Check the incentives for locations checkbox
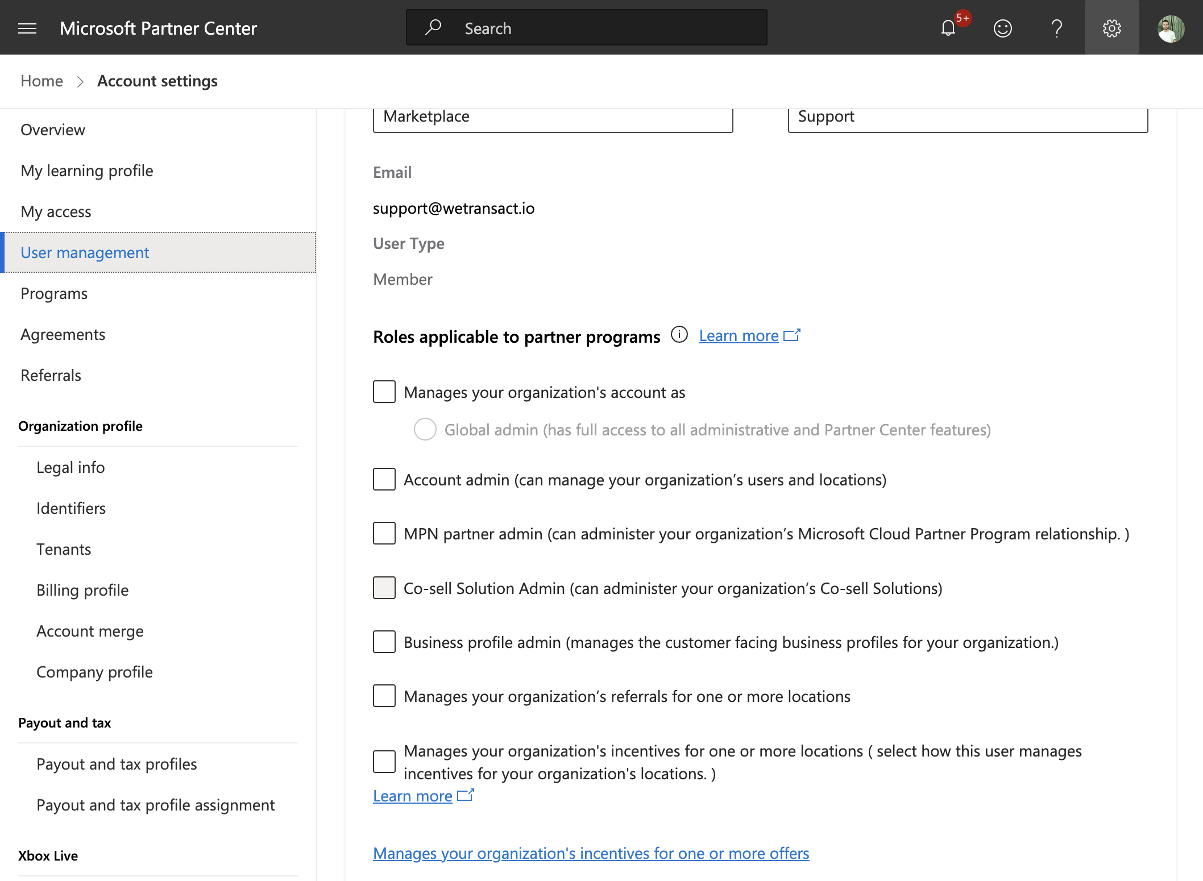This screenshot has height=881, width=1203. pyautogui.click(x=384, y=762)
